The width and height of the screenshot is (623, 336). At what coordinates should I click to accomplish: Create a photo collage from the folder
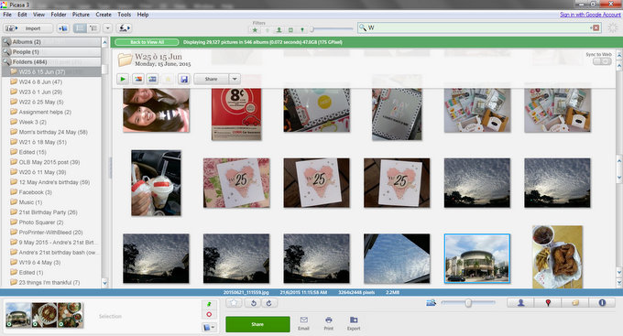137,79
